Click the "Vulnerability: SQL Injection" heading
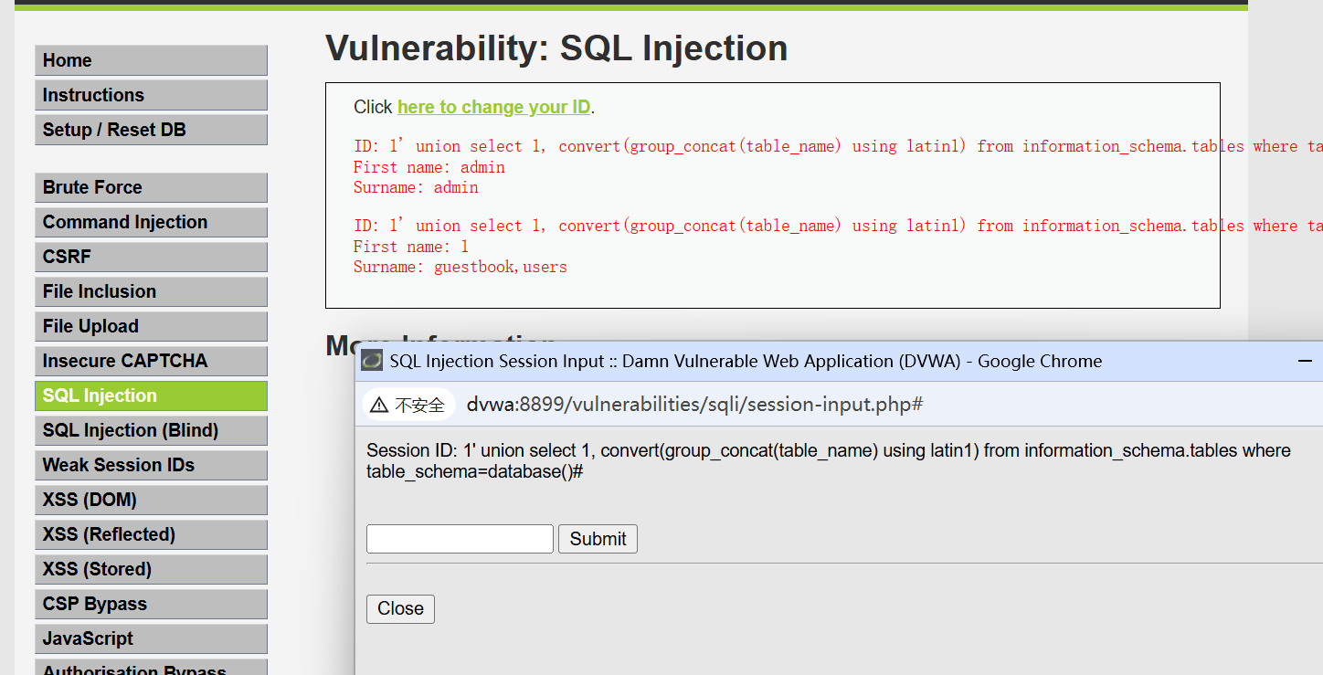This screenshot has width=1323, height=675. tap(556, 48)
